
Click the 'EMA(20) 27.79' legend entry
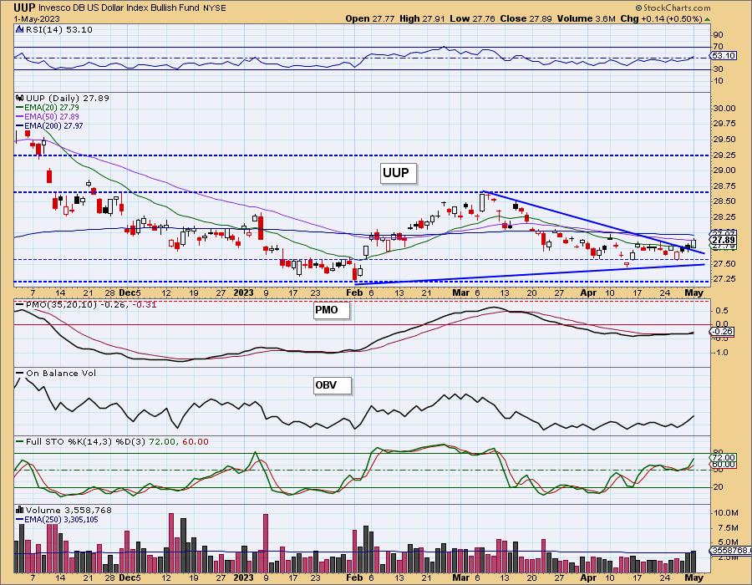[52, 108]
